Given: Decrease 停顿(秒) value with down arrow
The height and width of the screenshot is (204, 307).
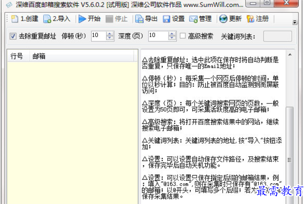Looking at the screenshot, I should click(110, 38).
